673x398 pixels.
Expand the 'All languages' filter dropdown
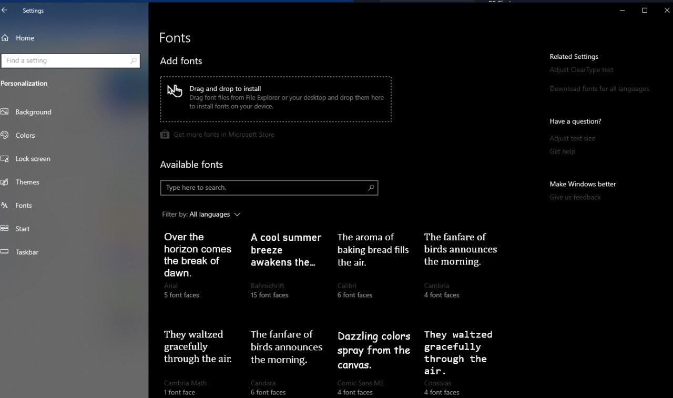[x=215, y=215]
